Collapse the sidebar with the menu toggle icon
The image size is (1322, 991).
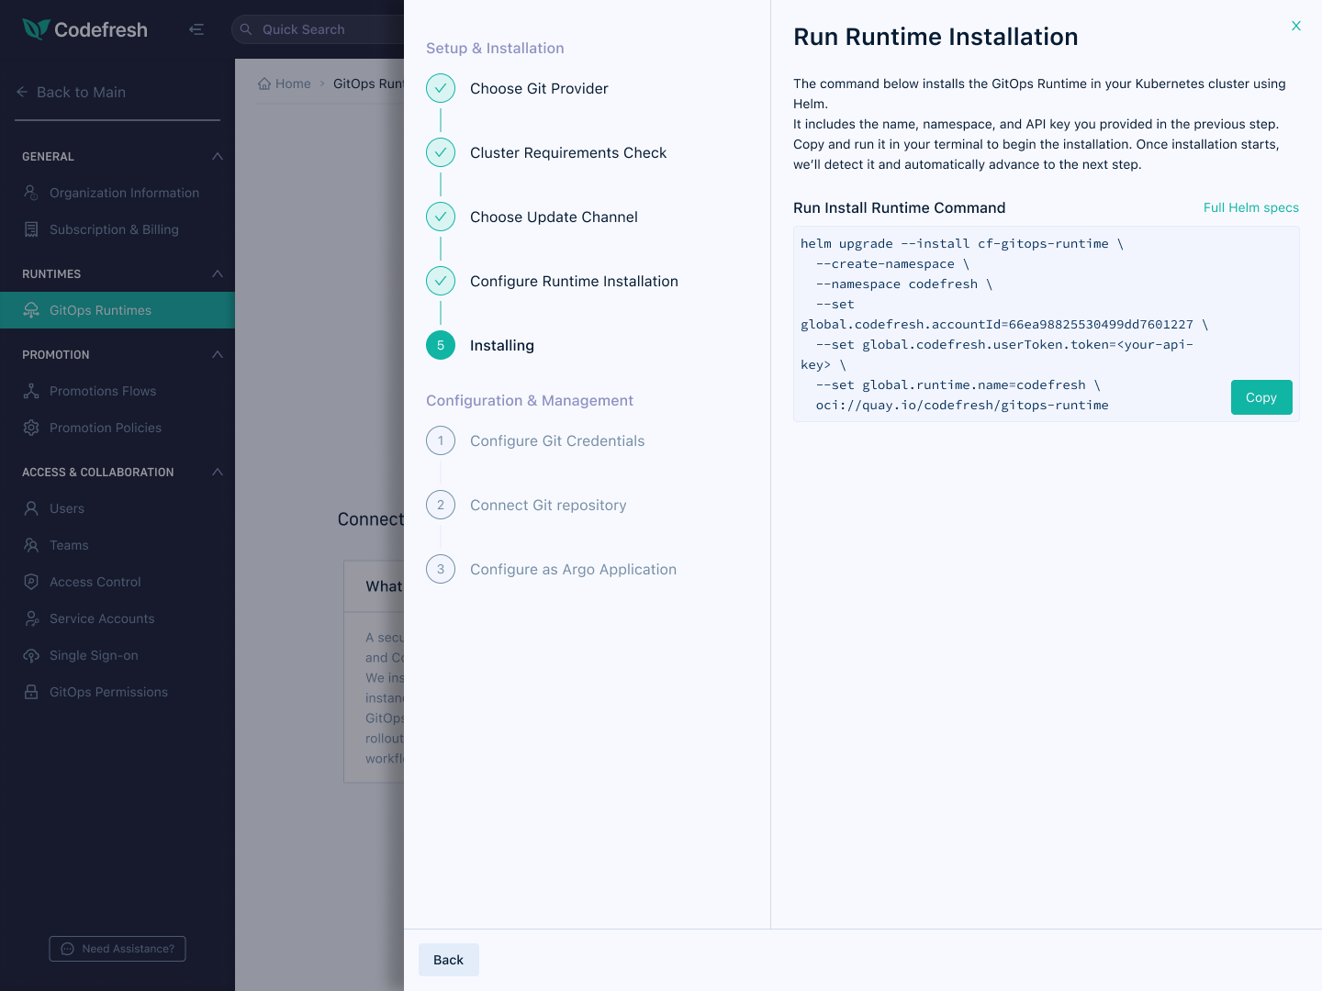(196, 29)
